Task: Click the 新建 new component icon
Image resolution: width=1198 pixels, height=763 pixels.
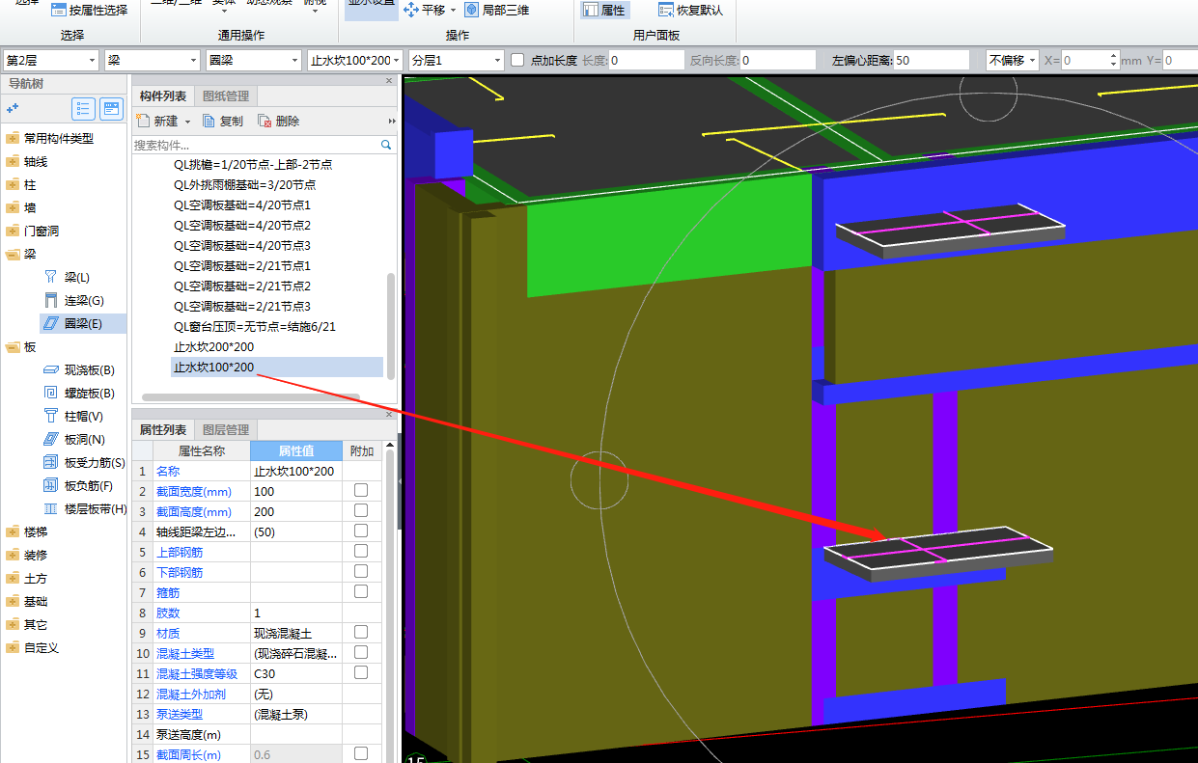Action: [144, 121]
